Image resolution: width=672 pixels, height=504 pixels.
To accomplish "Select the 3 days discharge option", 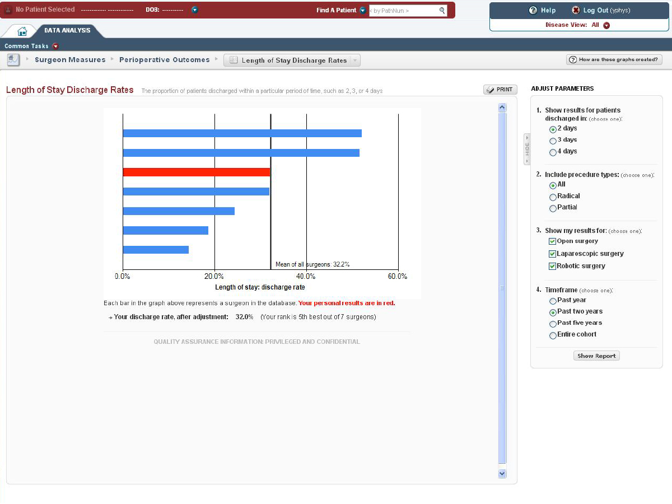I will [x=553, y=141].
